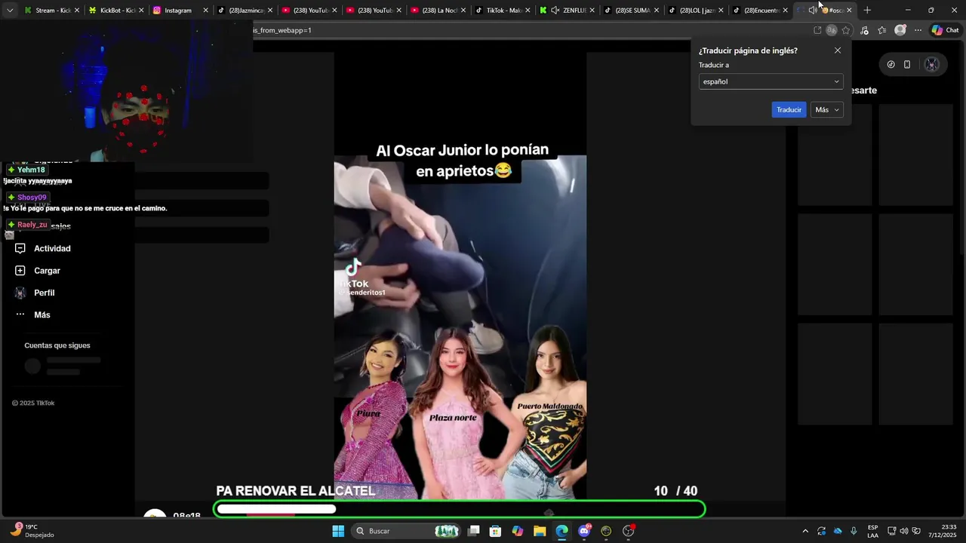Open the favorites list icon

(x=881, y=30)
